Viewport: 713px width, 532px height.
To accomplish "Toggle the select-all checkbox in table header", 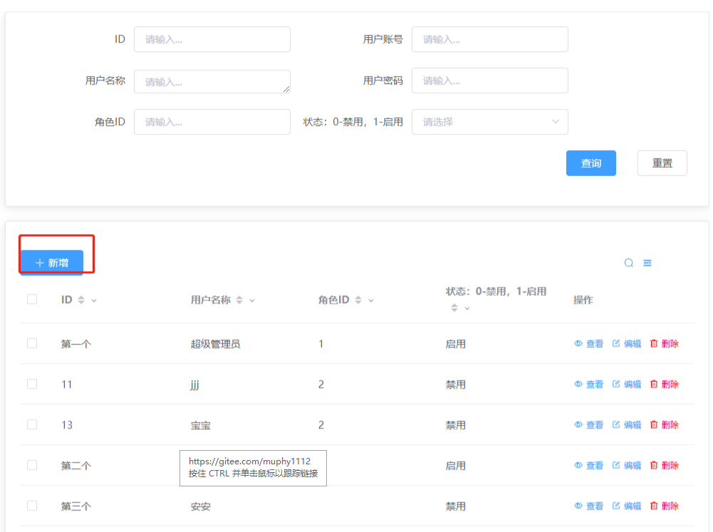I will coord(32,300).
